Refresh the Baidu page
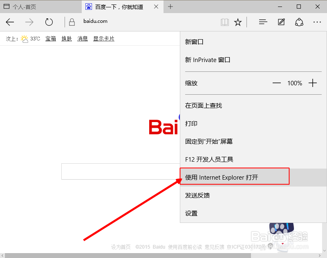327x258 pixels. [49, 22]
